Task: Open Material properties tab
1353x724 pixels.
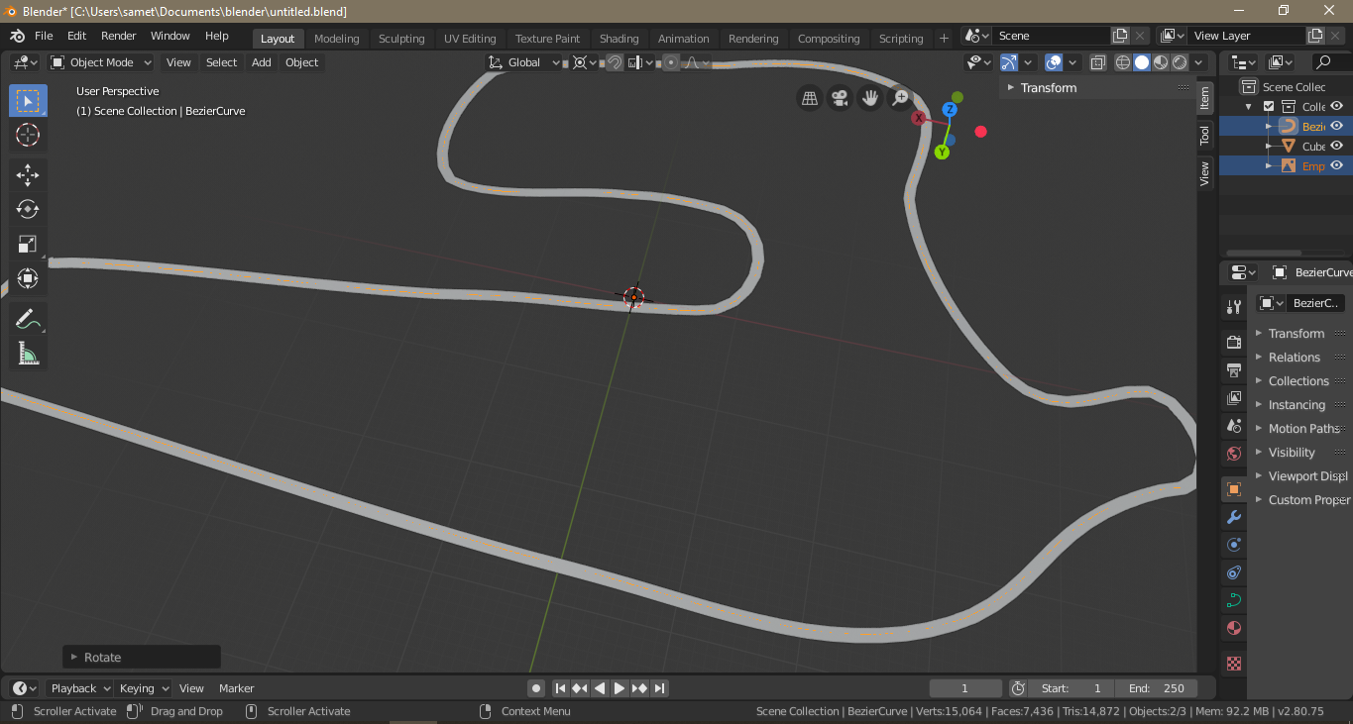Action: coord(1234,628)
